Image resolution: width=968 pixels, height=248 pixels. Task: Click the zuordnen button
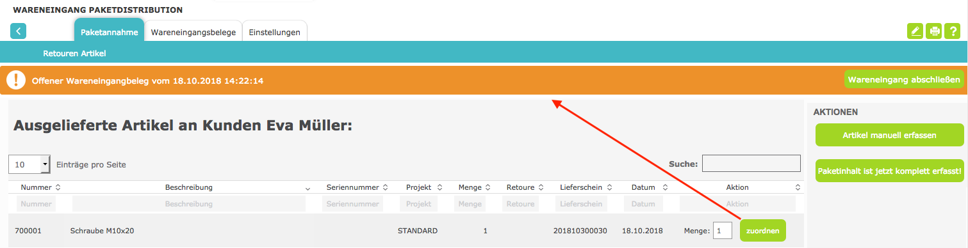pyautogui.click(x=762, y=231)
